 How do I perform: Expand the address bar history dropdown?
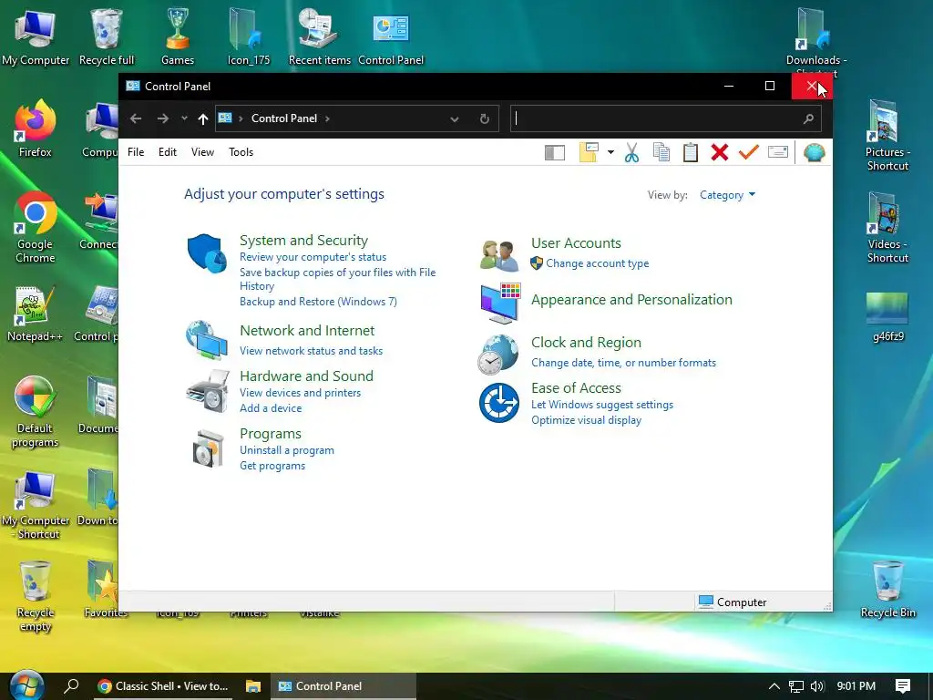click(x=455, y=119)
